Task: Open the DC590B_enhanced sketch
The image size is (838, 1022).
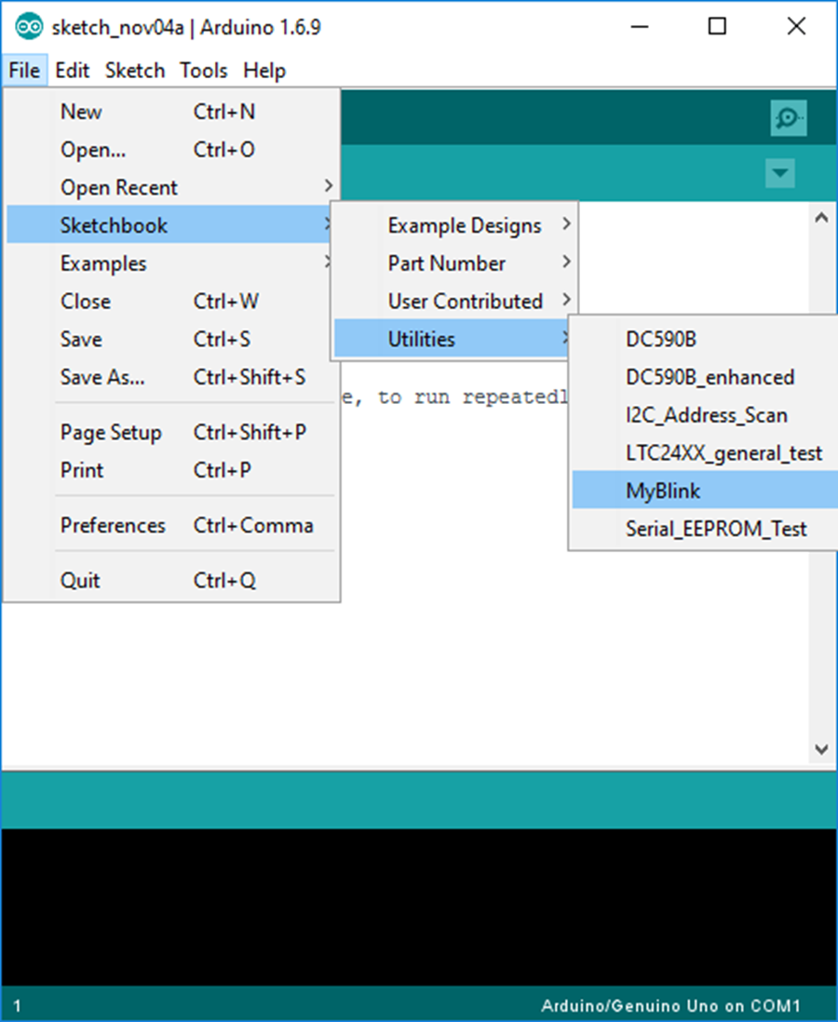Action: pos(704,377)
